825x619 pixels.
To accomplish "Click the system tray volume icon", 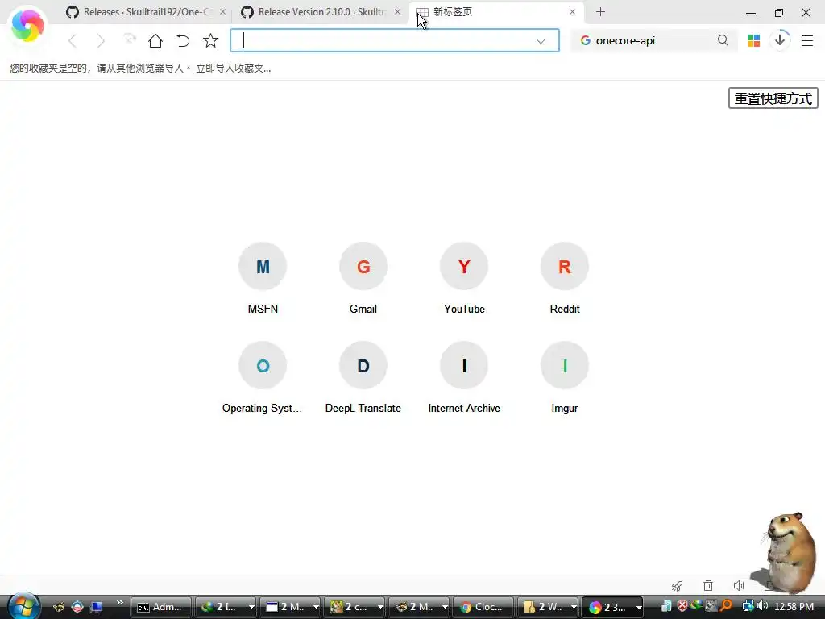I will click(x=762, y=606).
